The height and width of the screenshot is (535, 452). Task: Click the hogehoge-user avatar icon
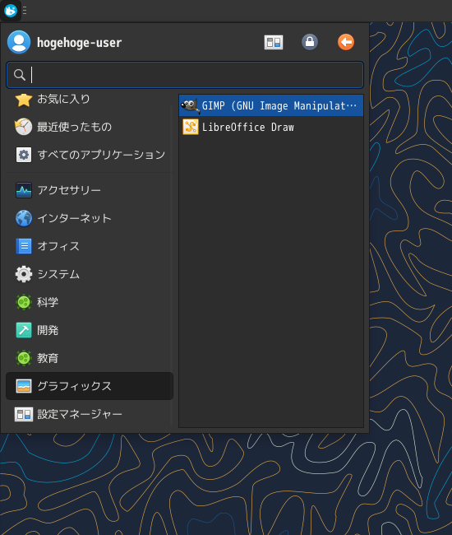pos(19,42)
